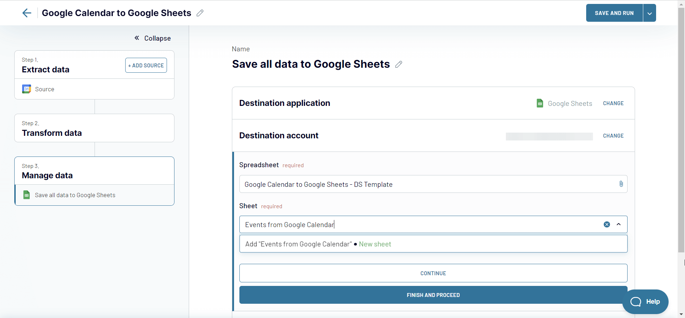685x318 pixels.
Task: Click the "Destination account" label
Action: [279, 135]
